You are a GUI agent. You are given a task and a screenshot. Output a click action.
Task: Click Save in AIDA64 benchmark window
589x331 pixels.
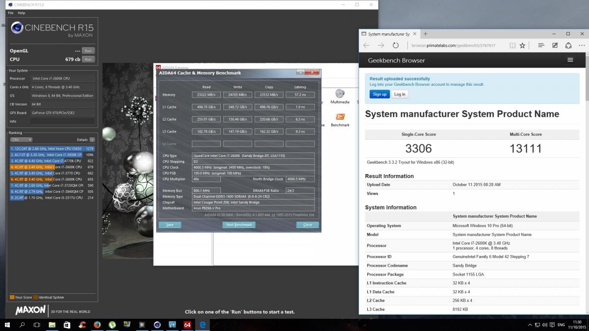point(170,225)
